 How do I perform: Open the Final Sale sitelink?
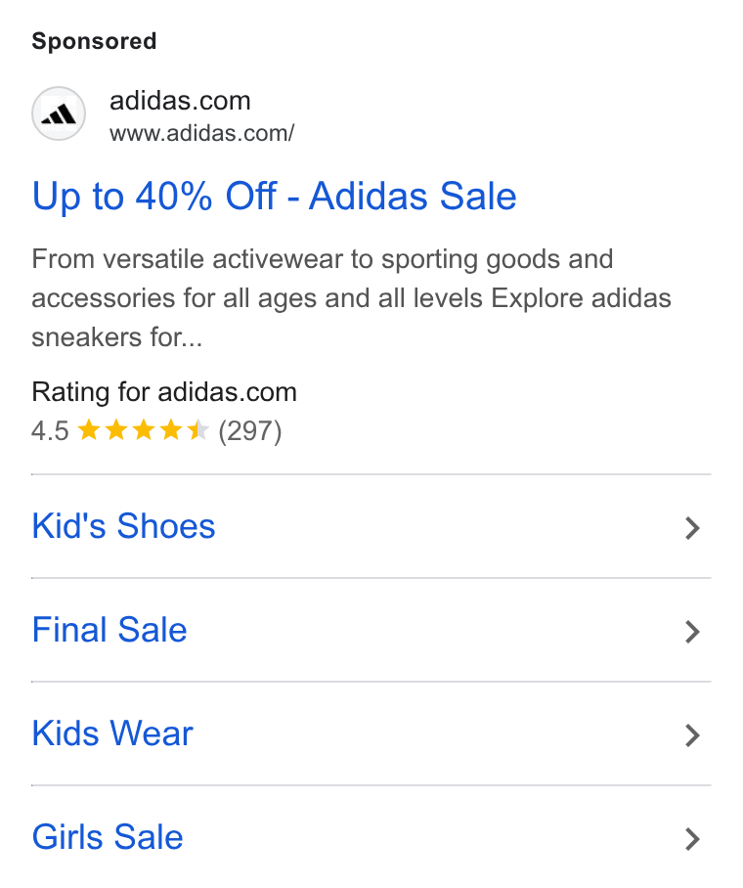click(x=109, y=629)
